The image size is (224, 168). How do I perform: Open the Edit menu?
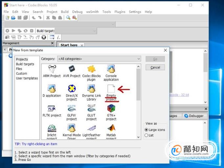coord(15,12)
